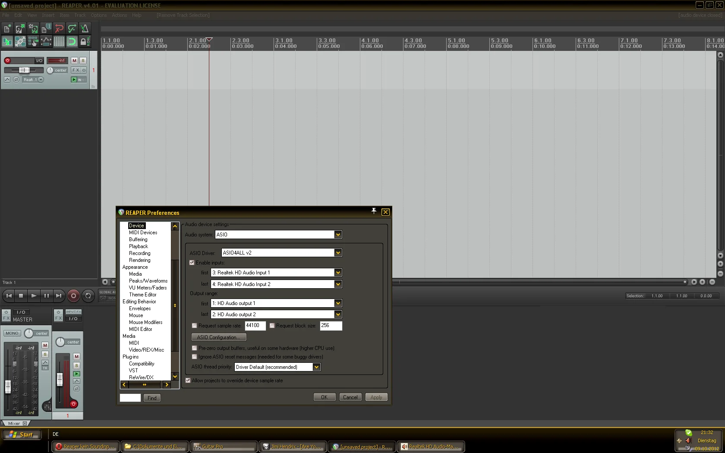Check Pre-zero output buffers option

(194, 348)
